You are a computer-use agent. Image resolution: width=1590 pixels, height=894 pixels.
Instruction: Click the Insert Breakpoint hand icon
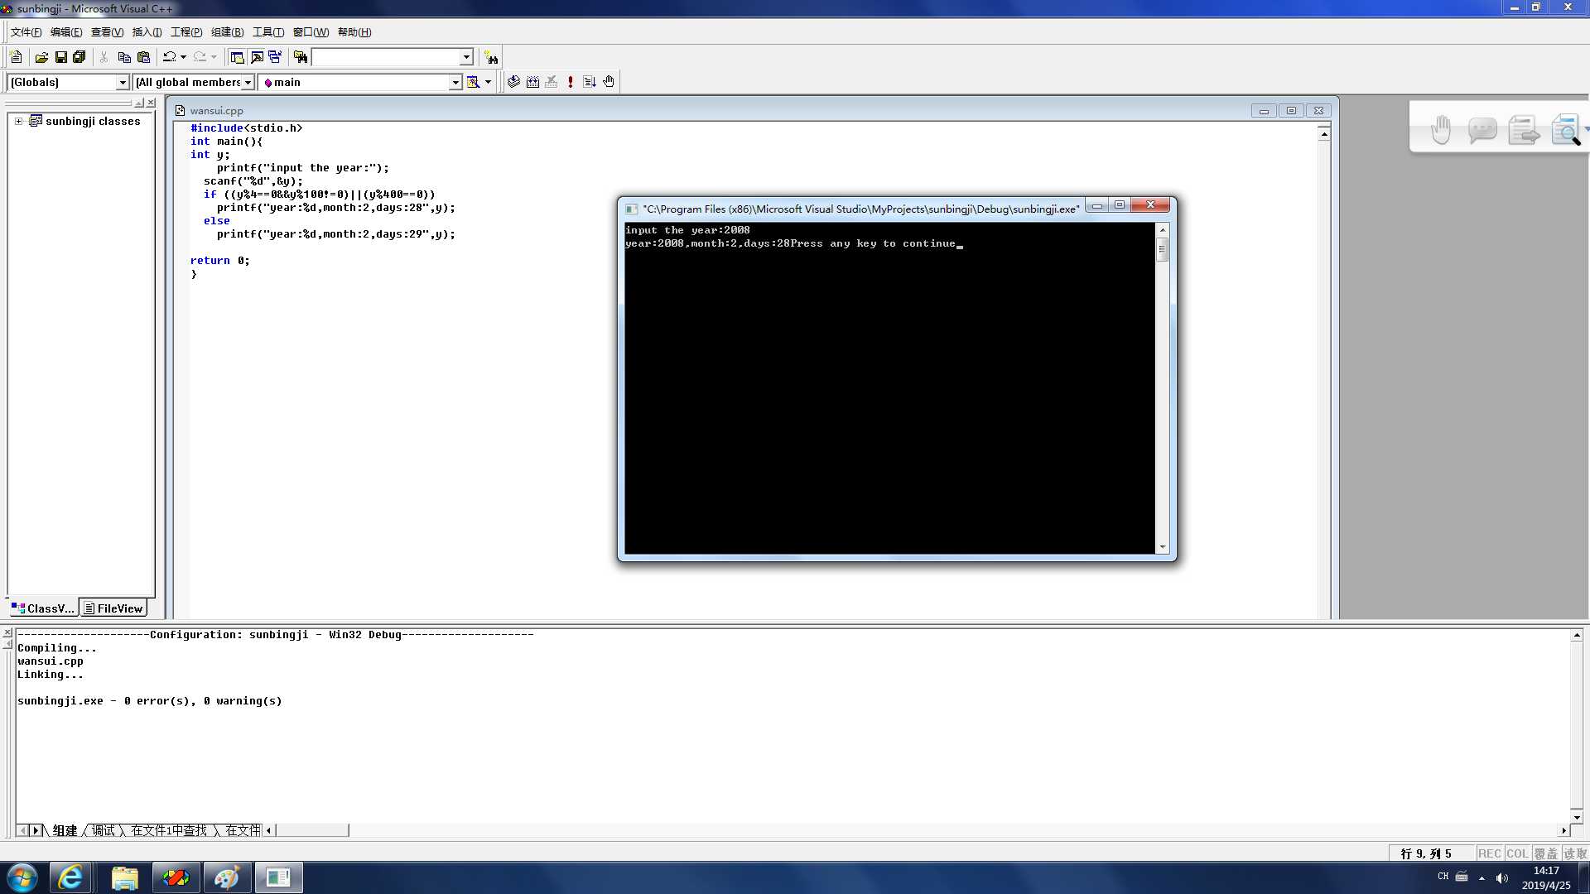609,82
